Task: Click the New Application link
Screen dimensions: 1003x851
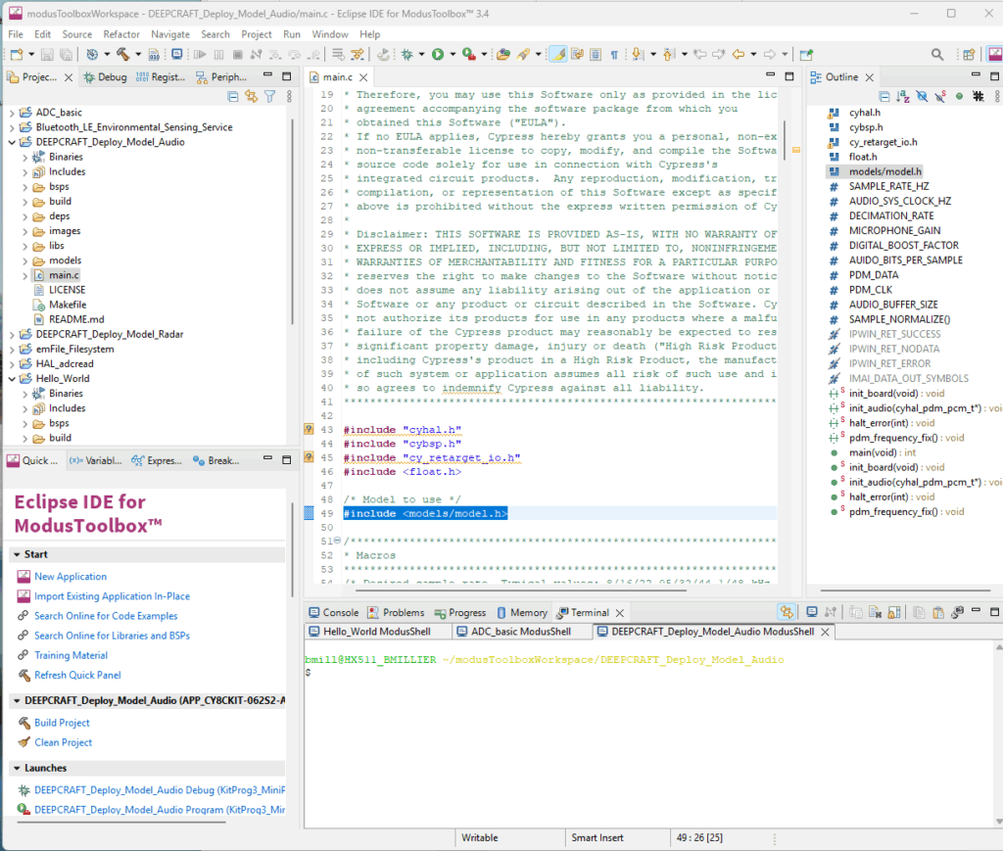Action: pyautogui.click(x=71, y=577)
